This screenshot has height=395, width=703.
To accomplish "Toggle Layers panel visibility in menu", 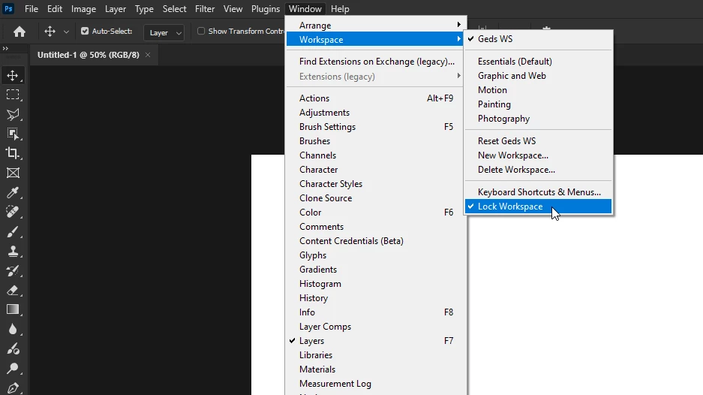I will click(375, 341).
